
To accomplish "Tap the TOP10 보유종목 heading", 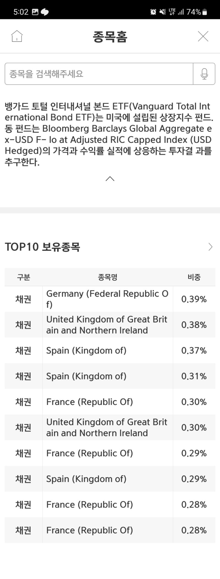I will point(43,247).
